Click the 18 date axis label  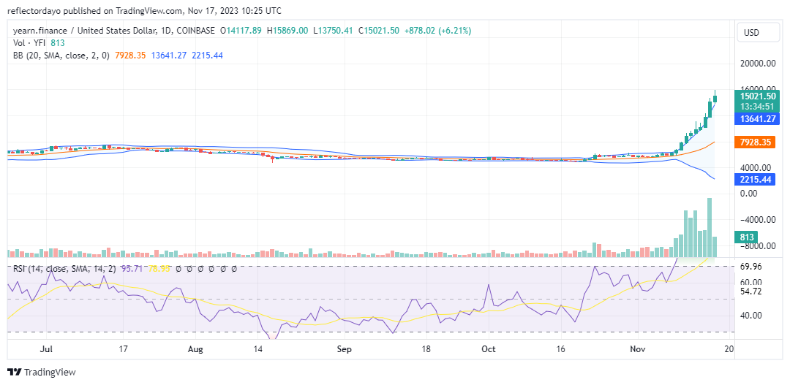click(x=426, y=348)
